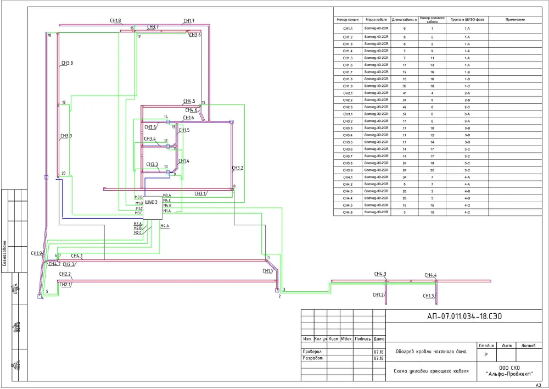
Task: Click the CH4.3 label on right segment
Action: coord(380,274)
